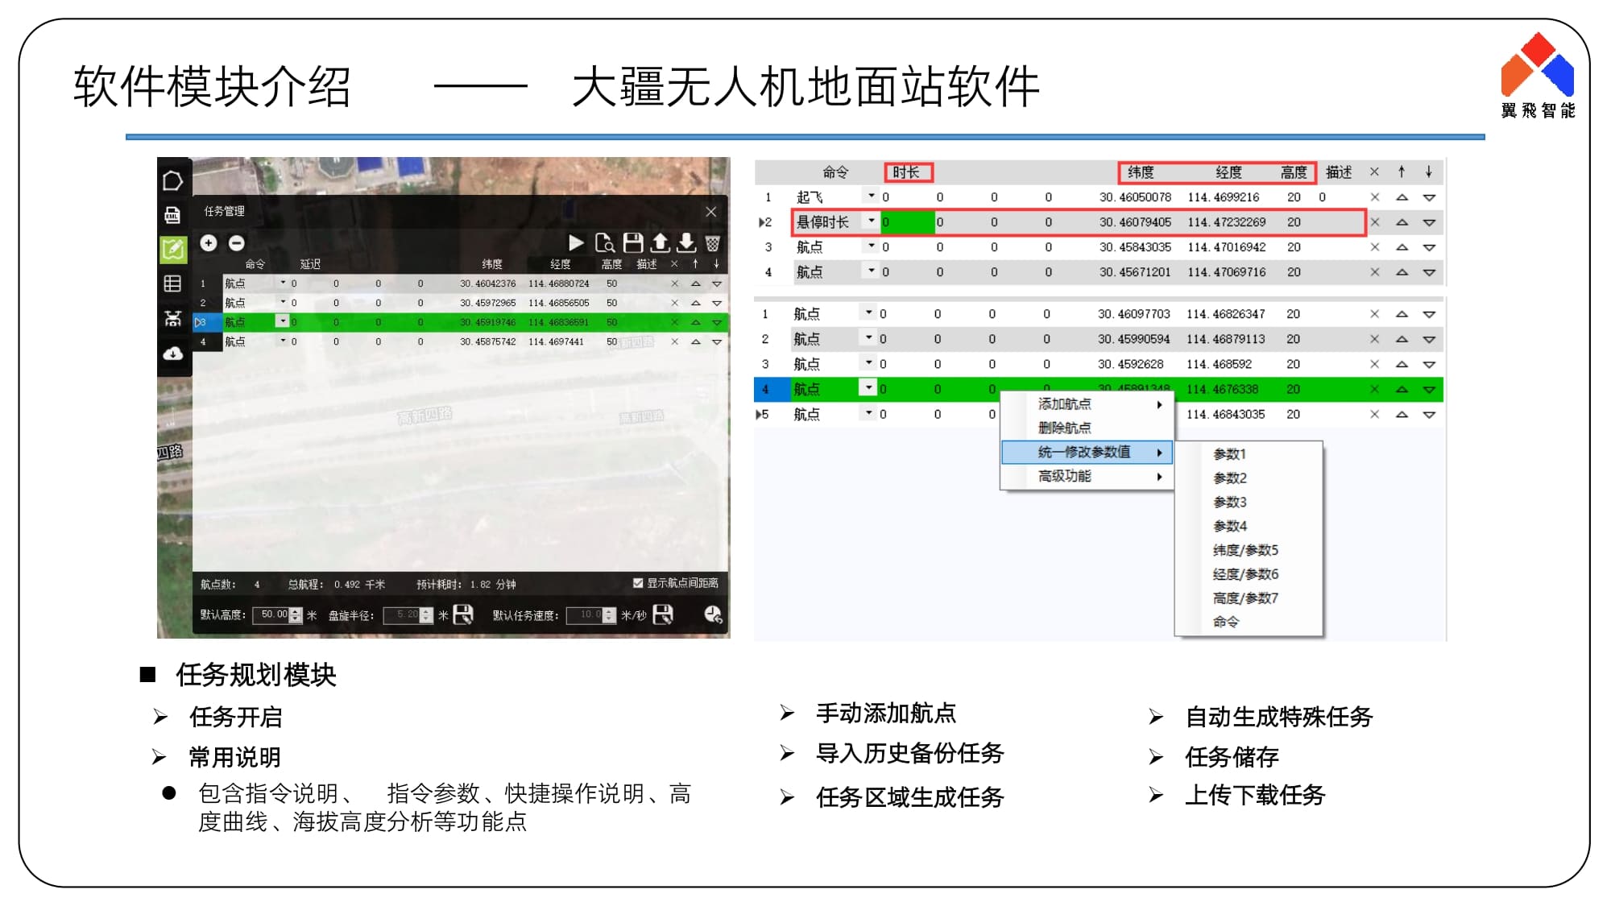The image size is (1611, 906).
Task: Start the mission with play icon
Action: point(576,242)
